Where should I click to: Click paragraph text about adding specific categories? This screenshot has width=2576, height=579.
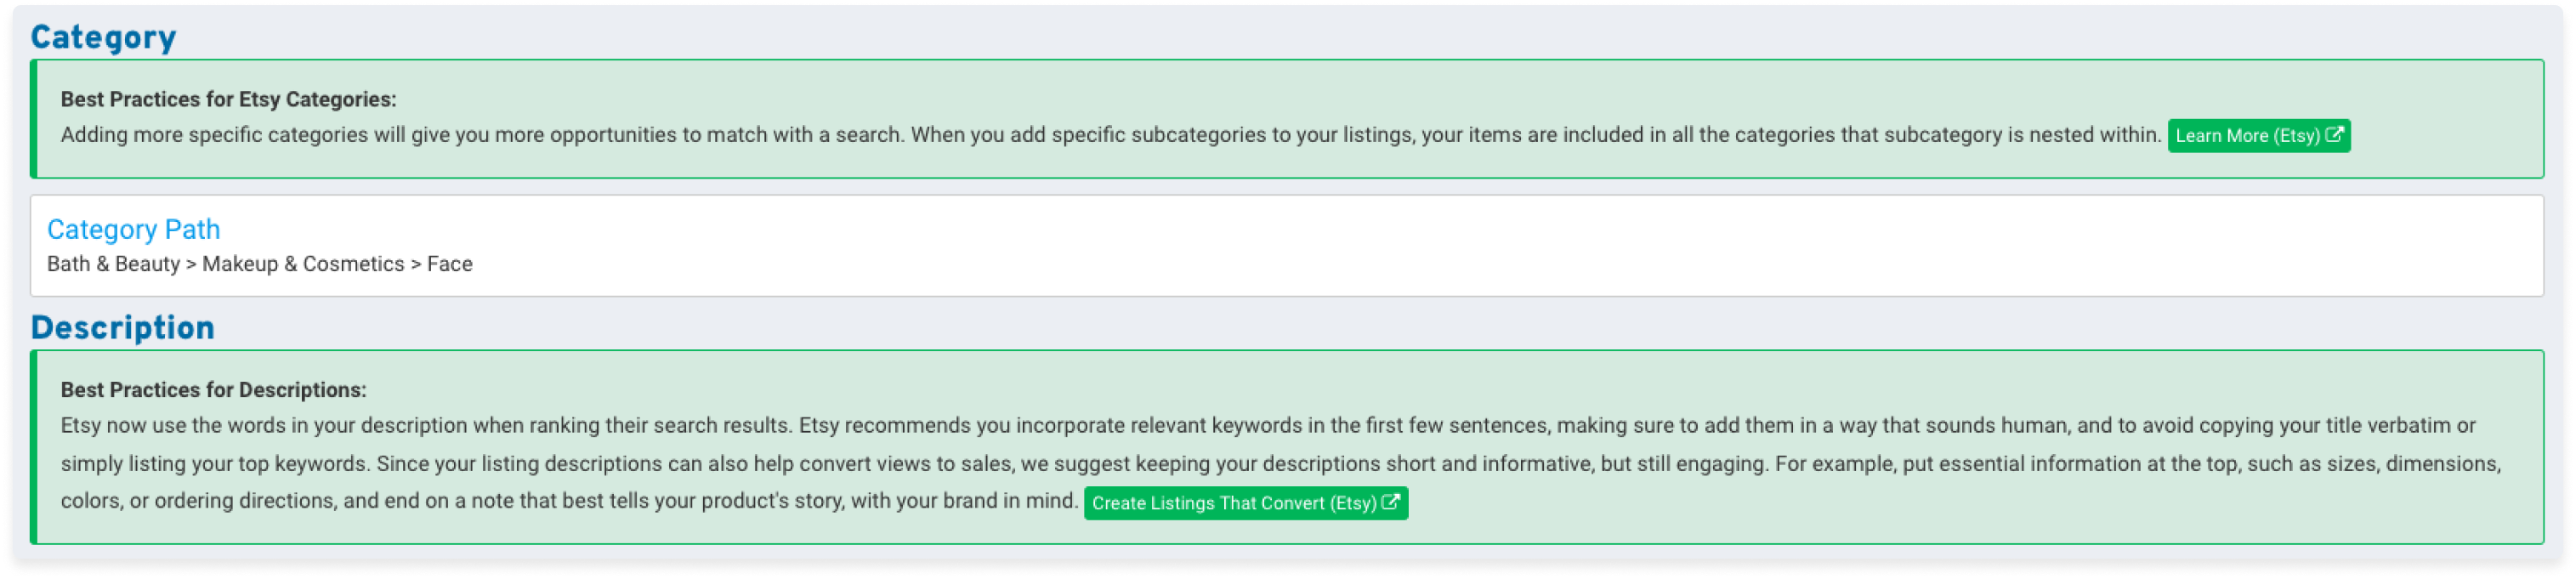(1110, 135)
